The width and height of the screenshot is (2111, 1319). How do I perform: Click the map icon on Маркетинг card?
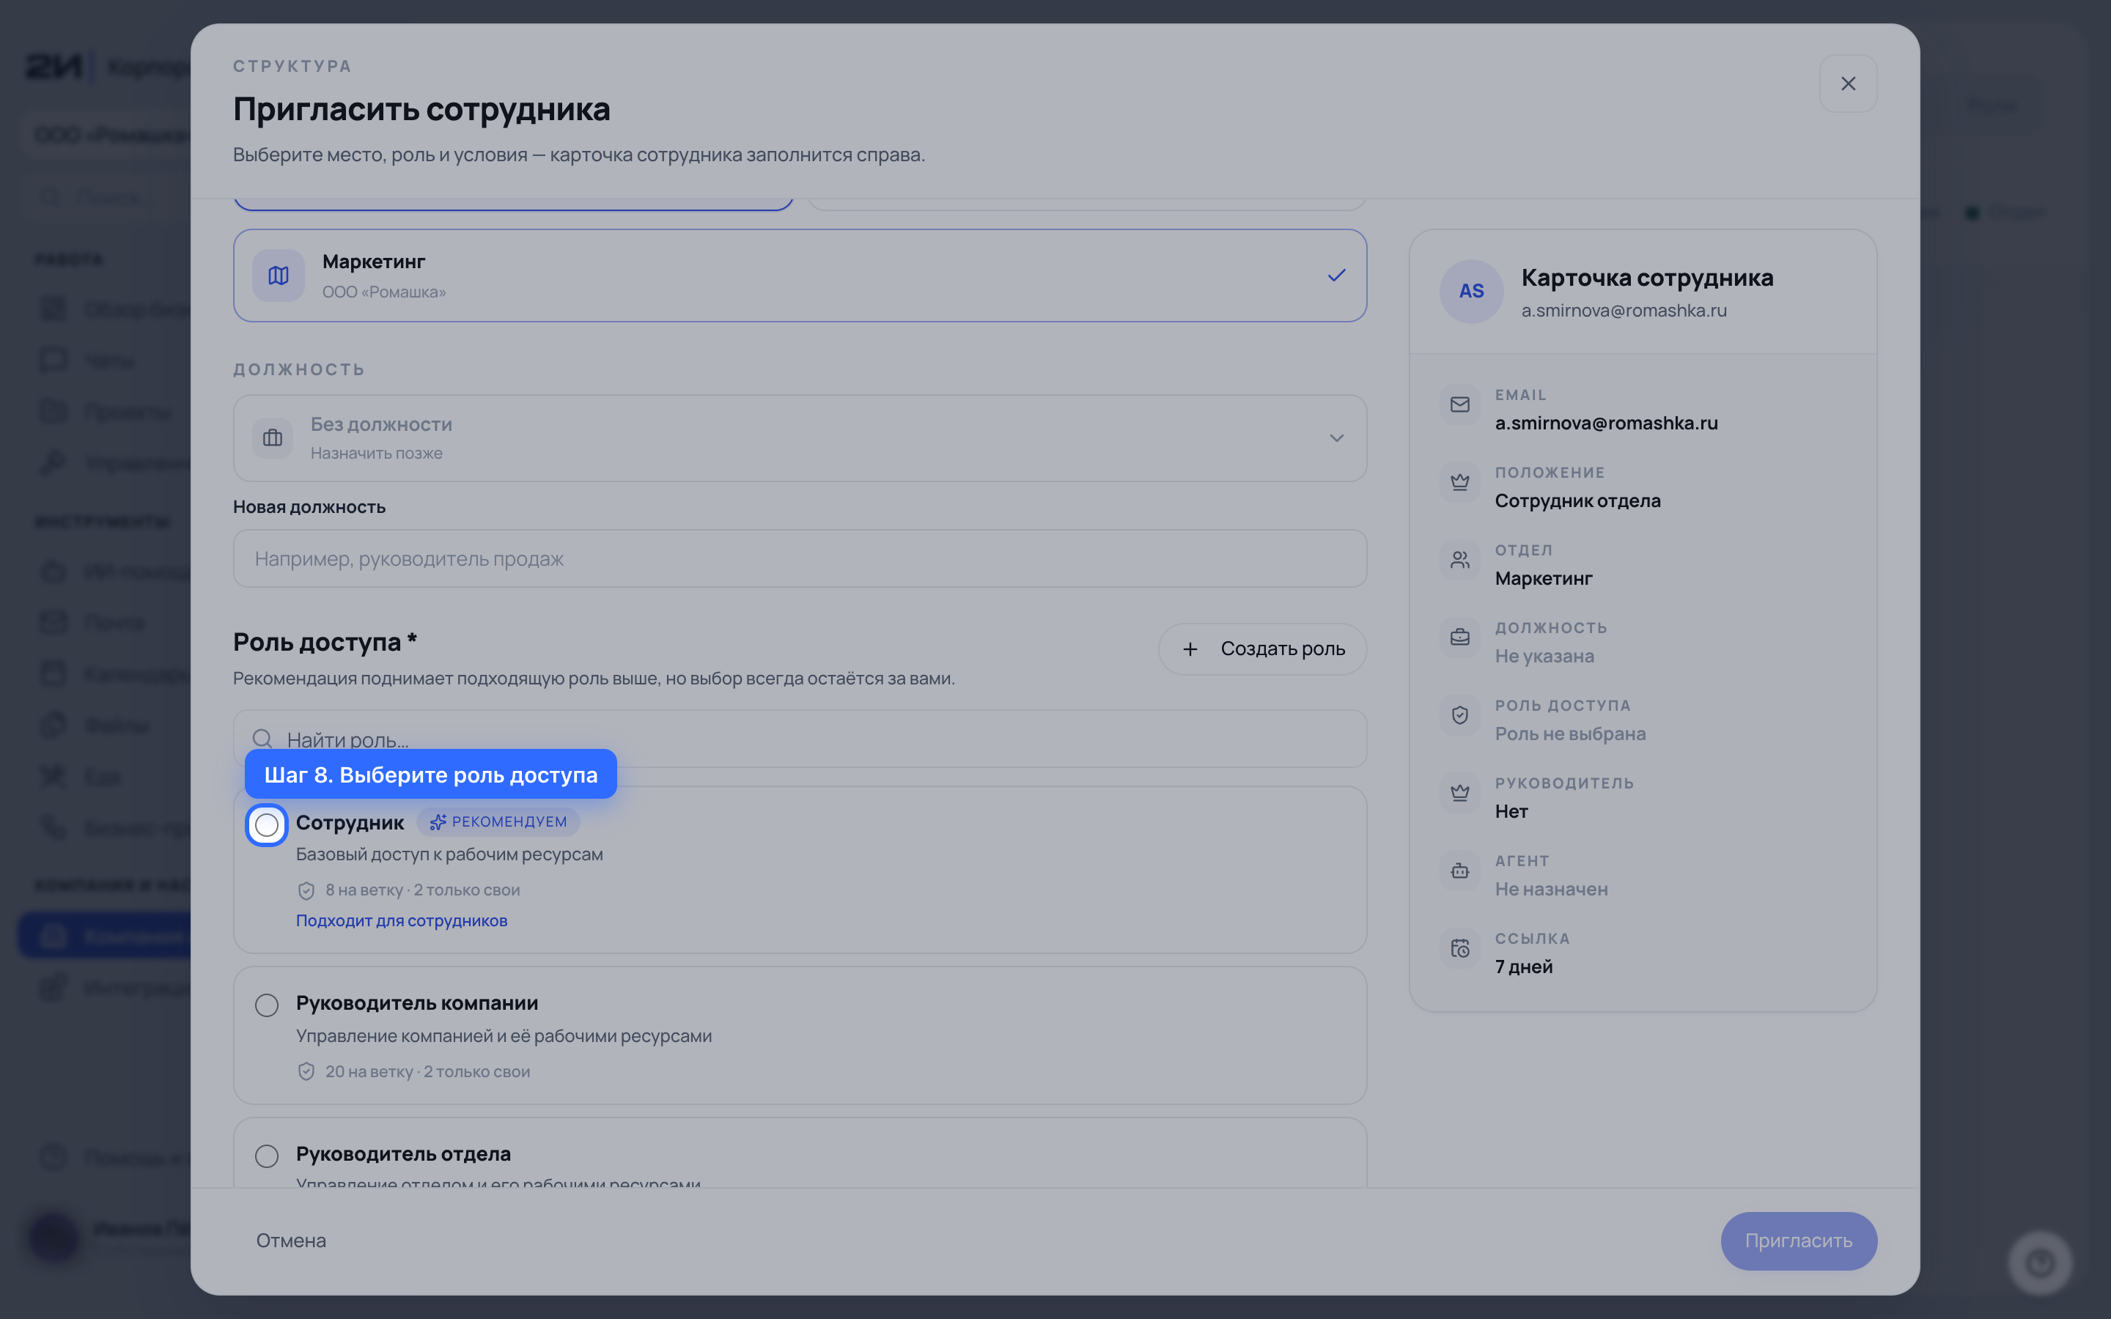click(x=279, y=276)
